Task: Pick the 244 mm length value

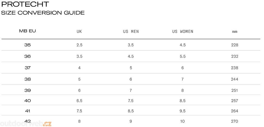Action: click(235, 79)
